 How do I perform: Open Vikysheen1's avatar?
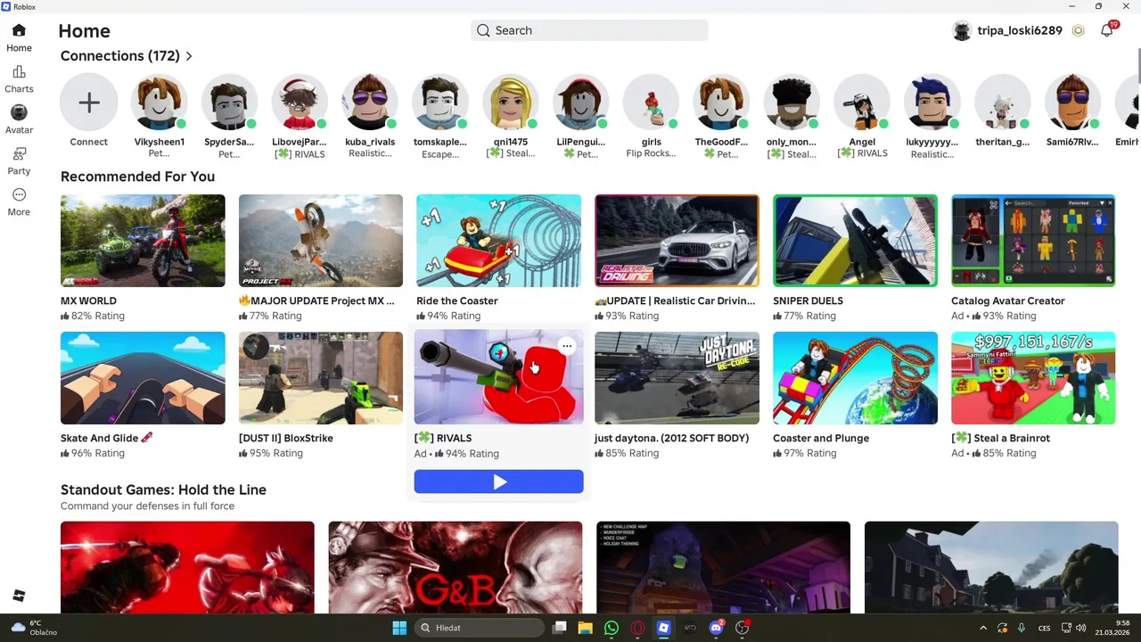pos(159,103)
